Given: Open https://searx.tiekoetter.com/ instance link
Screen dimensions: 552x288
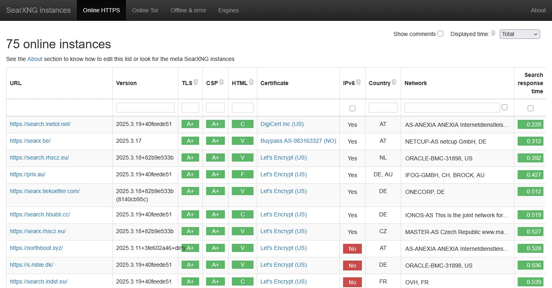Looking at the screenshot, I should coord(45,191).
